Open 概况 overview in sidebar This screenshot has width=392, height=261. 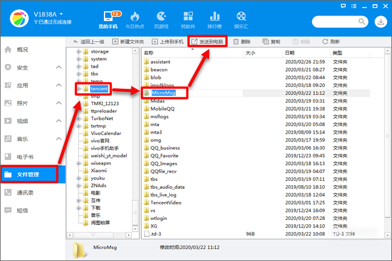[32, 50]
